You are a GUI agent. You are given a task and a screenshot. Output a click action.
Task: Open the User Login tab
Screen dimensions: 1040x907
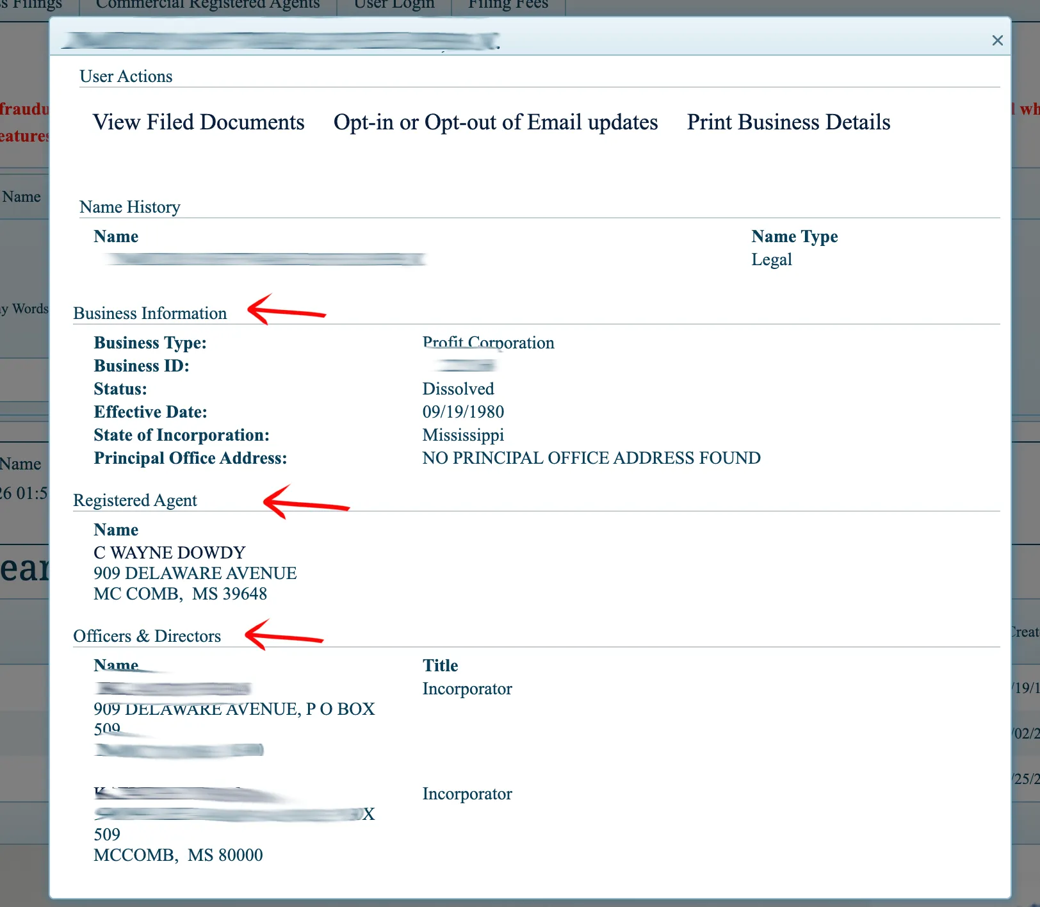pyautogui.click(x=394, y=5)
